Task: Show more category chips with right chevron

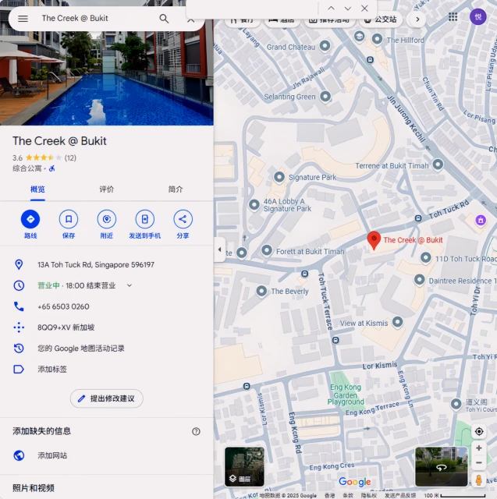Action: click(x=417, y=19)
